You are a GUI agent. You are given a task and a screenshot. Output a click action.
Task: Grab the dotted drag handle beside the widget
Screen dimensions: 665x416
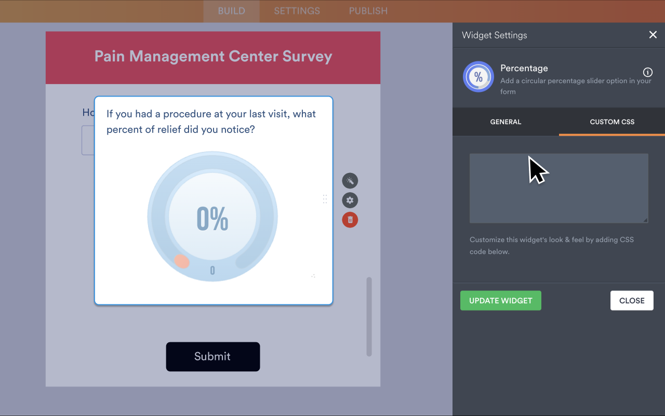coord(325,199)
